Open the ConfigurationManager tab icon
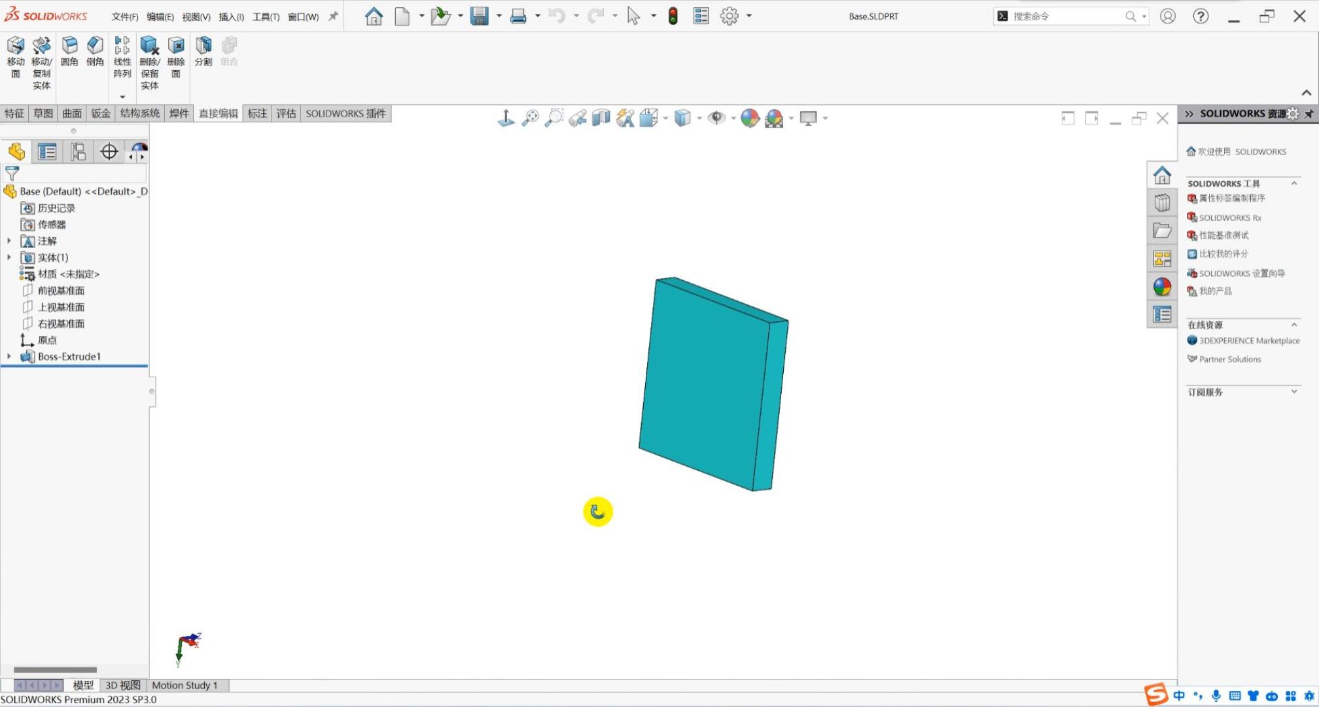 pos(78,152)
